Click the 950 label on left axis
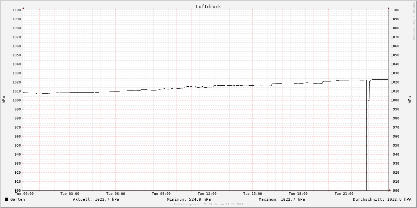This screenshot has width=417, height=208. point(18,145)
